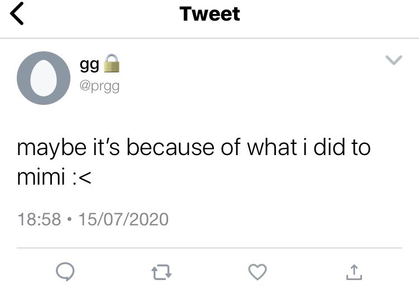Click the dot between time and date
Viewport: 419px width, 294px height.
point(70,219)
